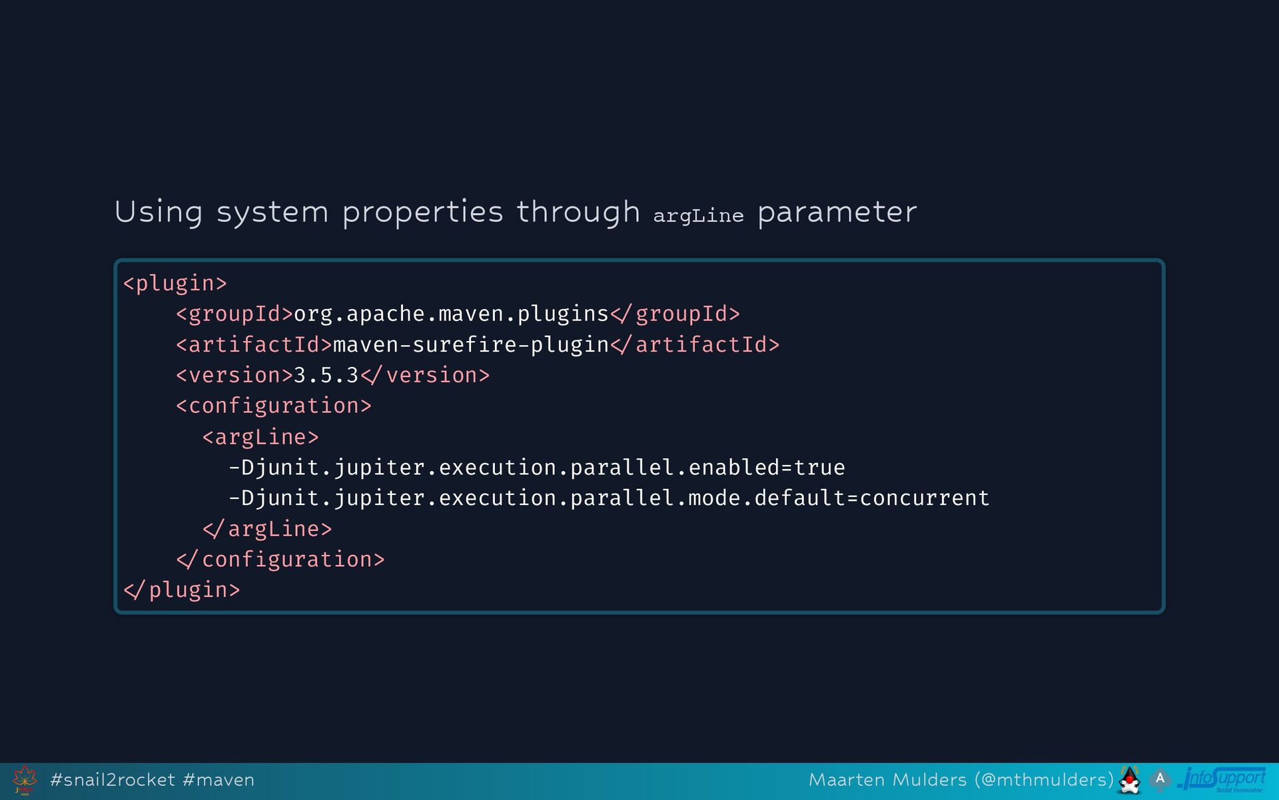Open the #maven hashtag
This screenshot has height=800, width=1279.
coord(218,780)
